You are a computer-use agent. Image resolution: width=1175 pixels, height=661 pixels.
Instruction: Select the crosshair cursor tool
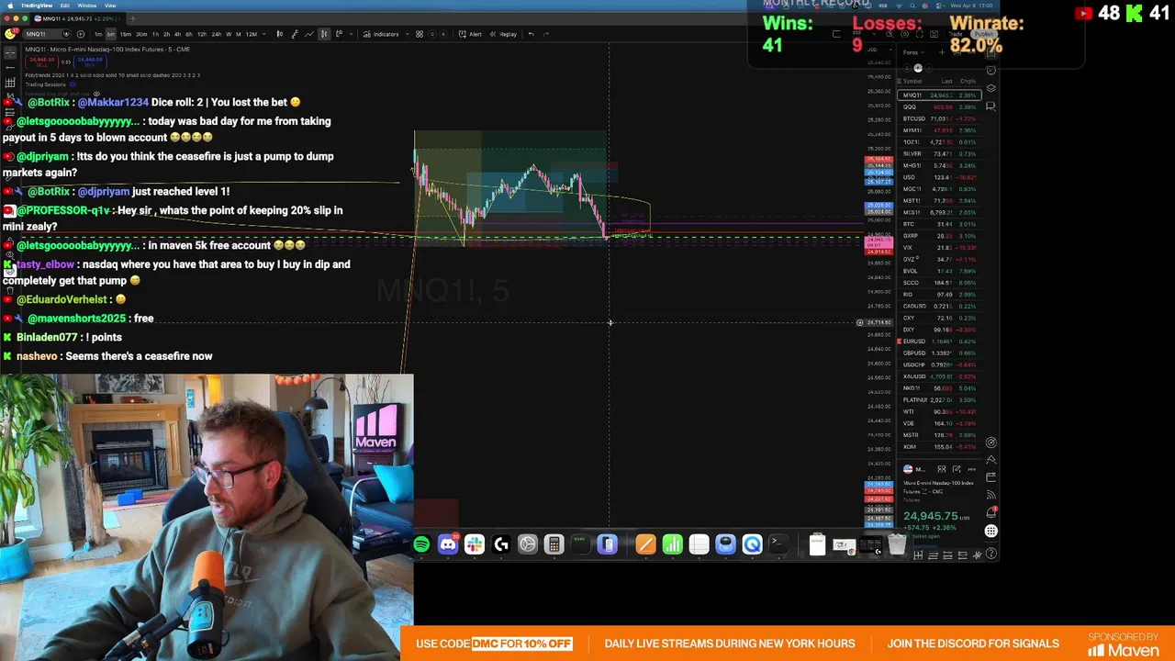[10, 52]
